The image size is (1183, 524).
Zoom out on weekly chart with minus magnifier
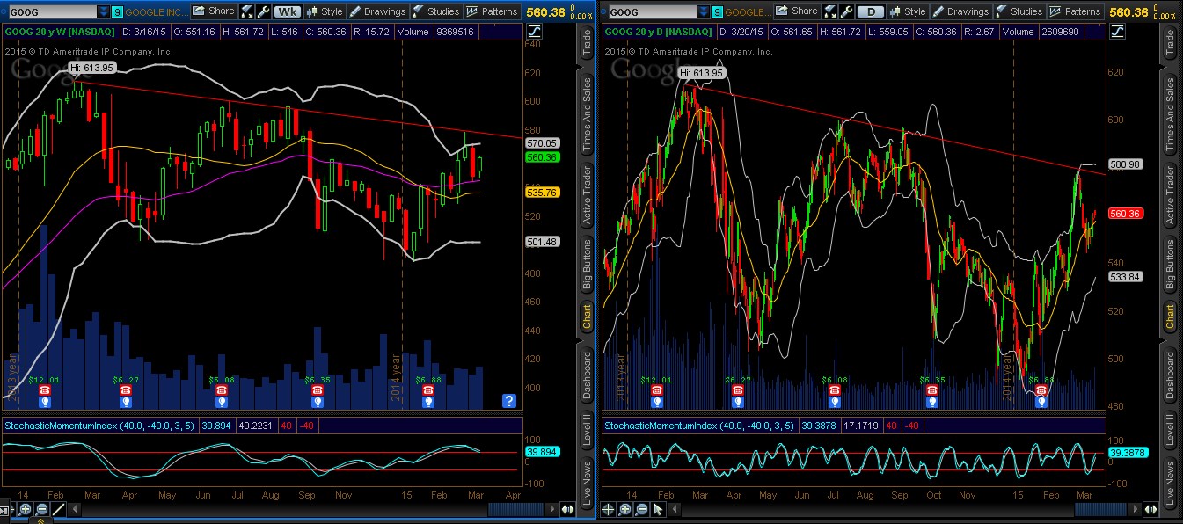pyautogui.click(x=41, y=509)
